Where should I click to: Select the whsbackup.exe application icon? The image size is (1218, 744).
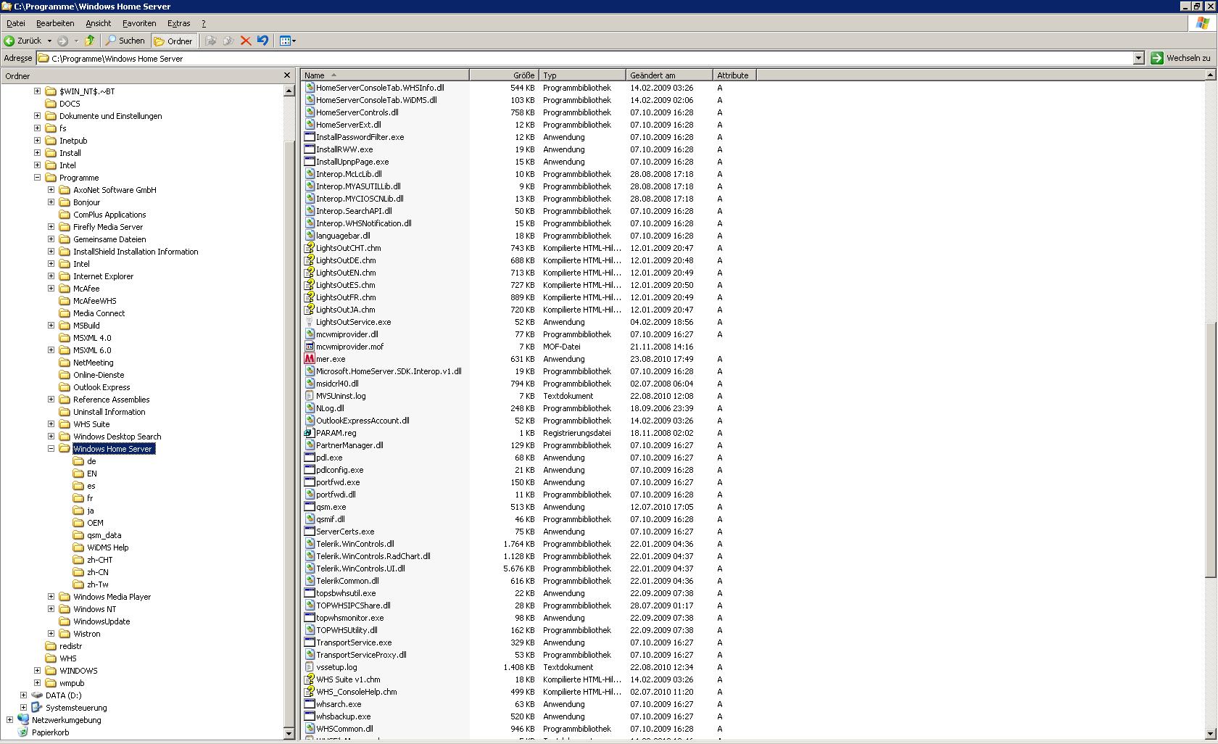tap(310, 716)
